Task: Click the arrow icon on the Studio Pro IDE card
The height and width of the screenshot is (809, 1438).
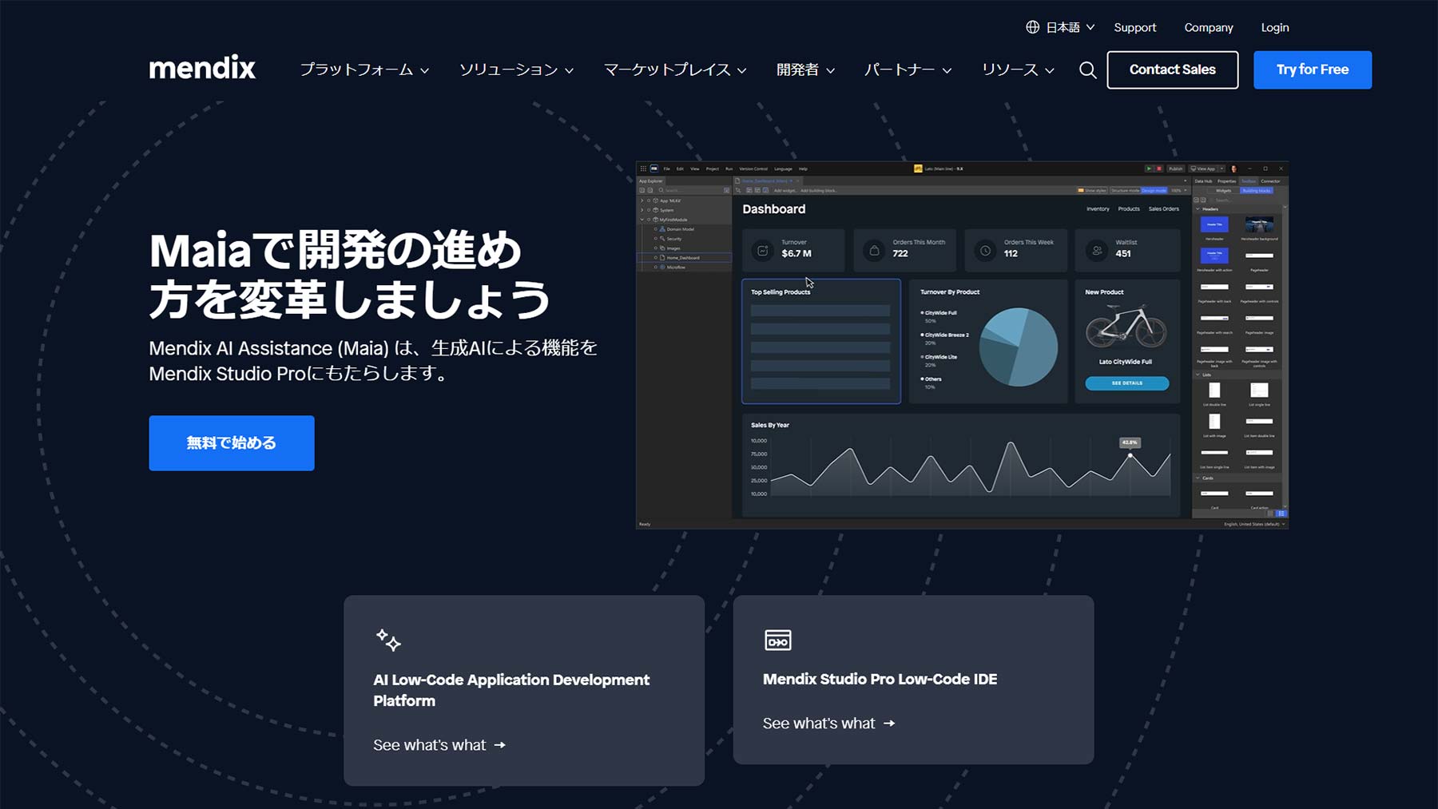Action: (889, 724)
